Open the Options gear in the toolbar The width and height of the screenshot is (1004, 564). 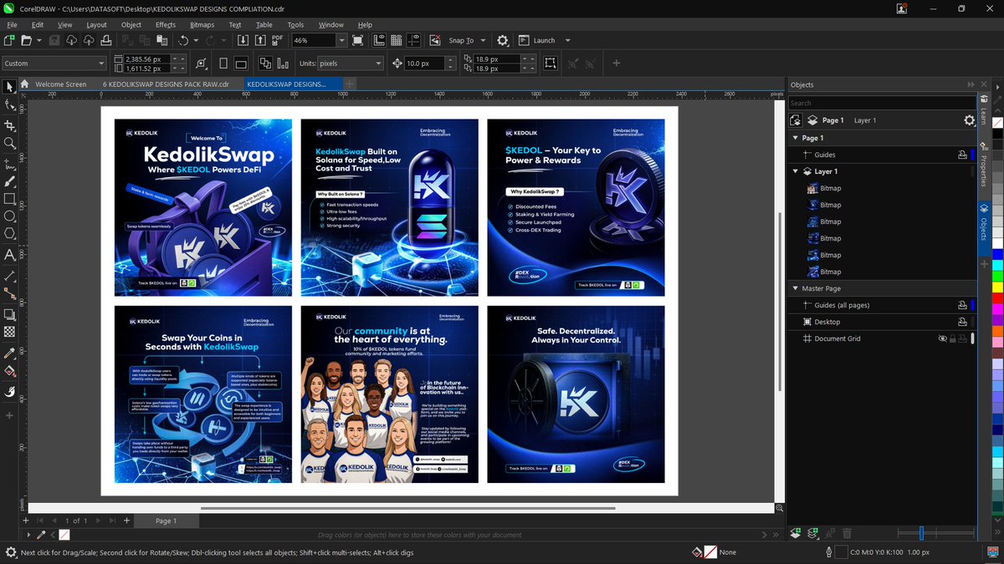[502, 40]
